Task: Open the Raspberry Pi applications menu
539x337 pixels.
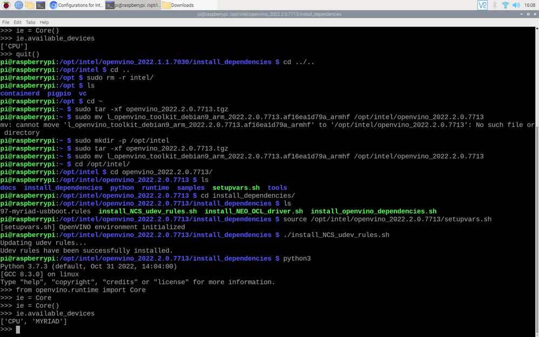Action: point(6,5)
